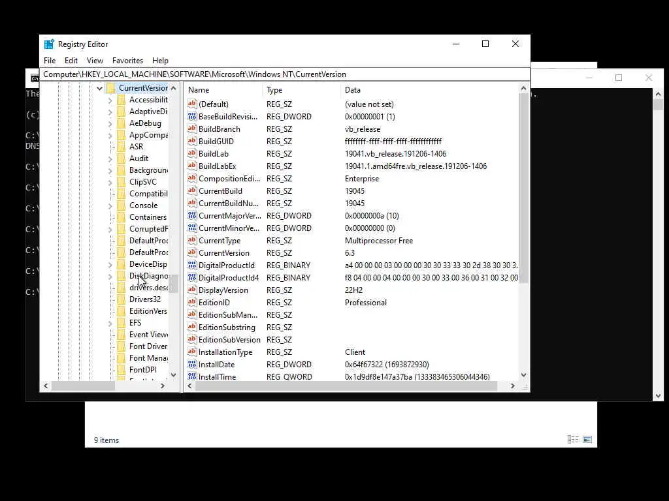Image resolution: width=669 pixels, height=501 pixels.
Task: Expand the Console key
Action: [x=110, y=205]
